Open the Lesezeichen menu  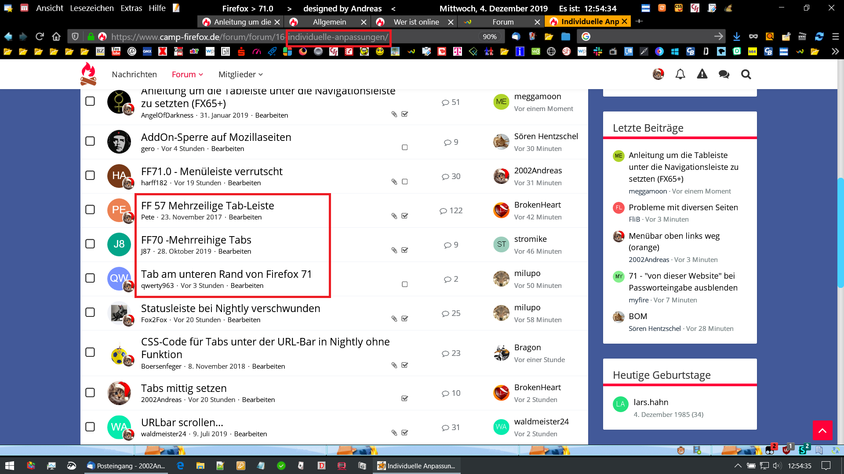tap(91, 8)
